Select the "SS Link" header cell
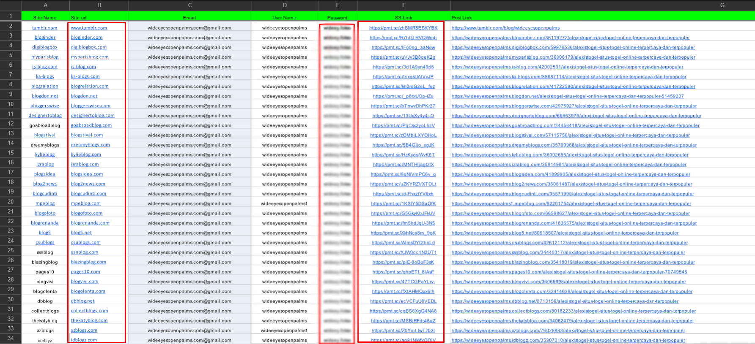755x344 pixels. (x=403, y=17)
